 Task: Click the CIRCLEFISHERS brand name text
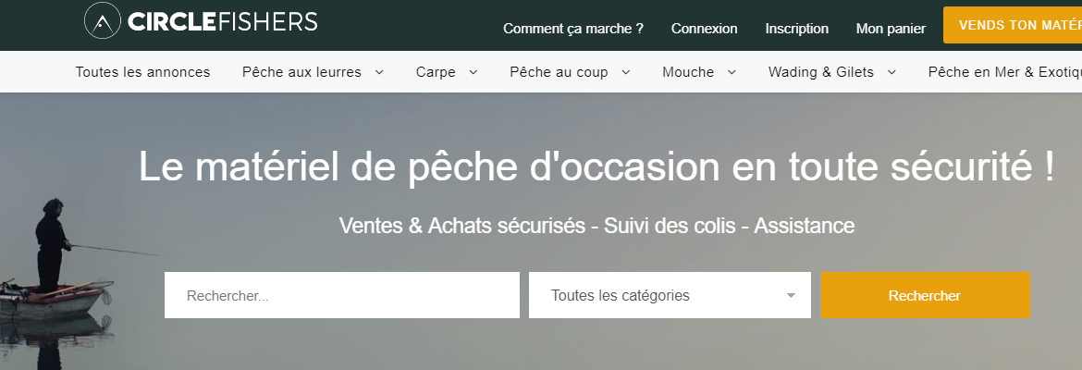[x=222, y=21]
